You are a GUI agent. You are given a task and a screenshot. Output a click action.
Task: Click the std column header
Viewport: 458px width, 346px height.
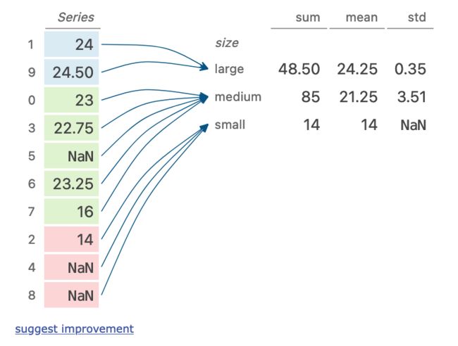417,18
